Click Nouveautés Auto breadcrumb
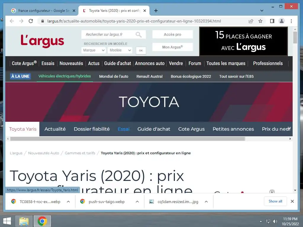 (43, 153)
